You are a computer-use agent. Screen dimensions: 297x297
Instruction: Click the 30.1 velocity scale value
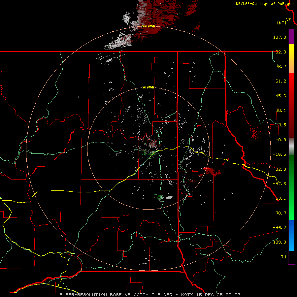coord(281,111)
